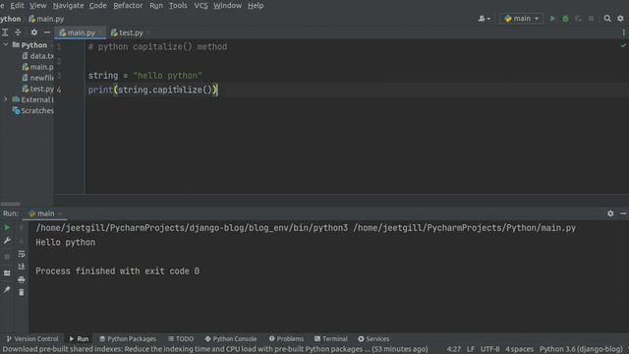The width and height of the screenshot is (629, 354).
Task: Select test.py in project tree
Action: (37, 88)
